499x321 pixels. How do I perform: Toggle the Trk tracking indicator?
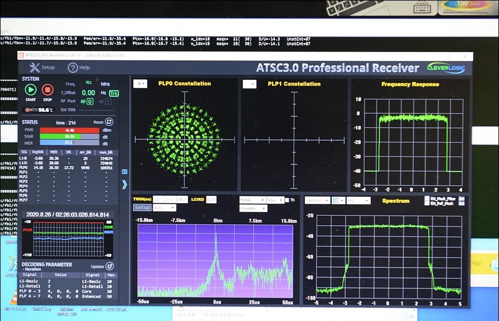(x=114, y=94)
